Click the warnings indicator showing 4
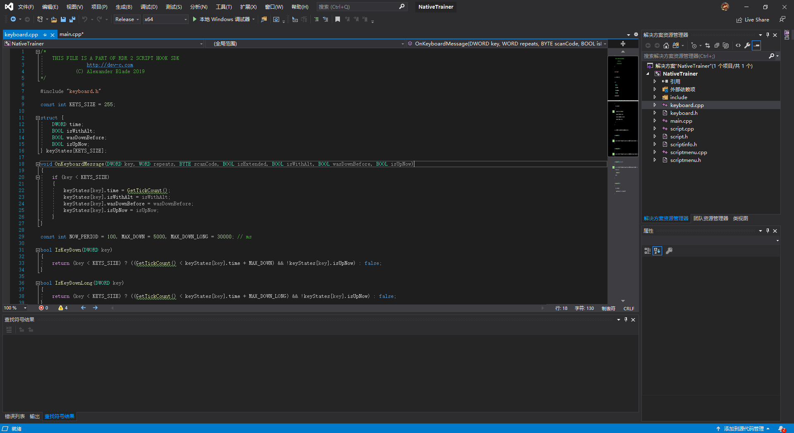The height and width of the screenshot is (433, 794). coord(63,308)
